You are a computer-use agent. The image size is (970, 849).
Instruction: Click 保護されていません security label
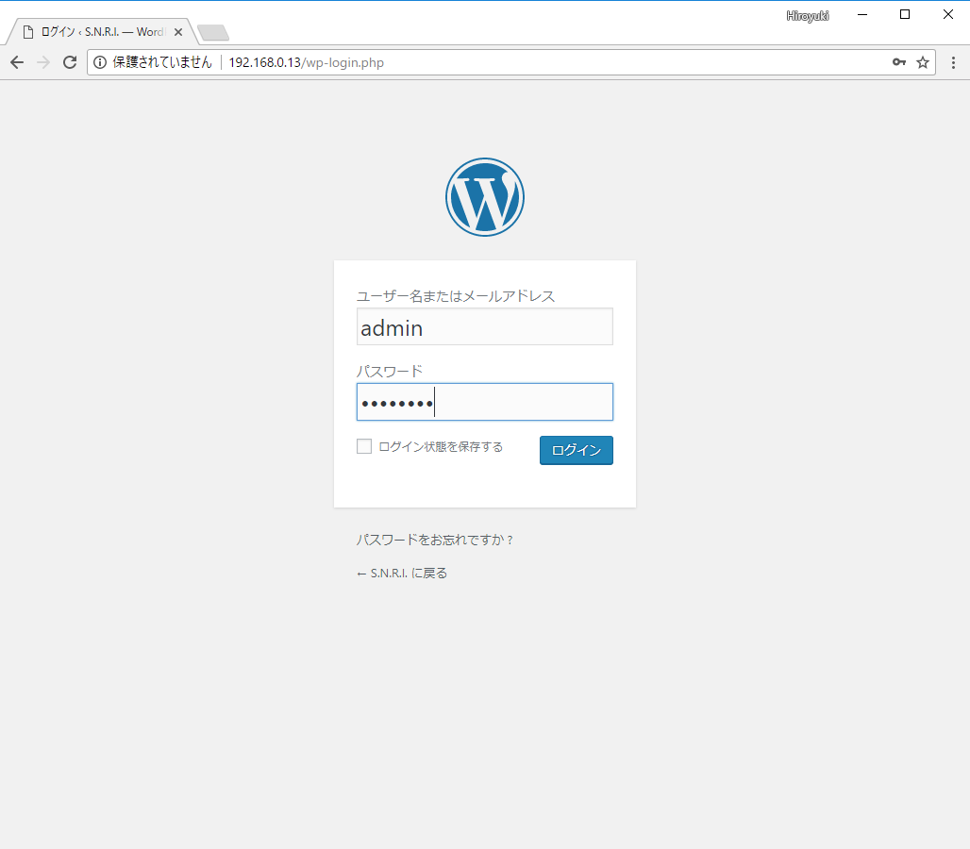(x=162, y=62)
